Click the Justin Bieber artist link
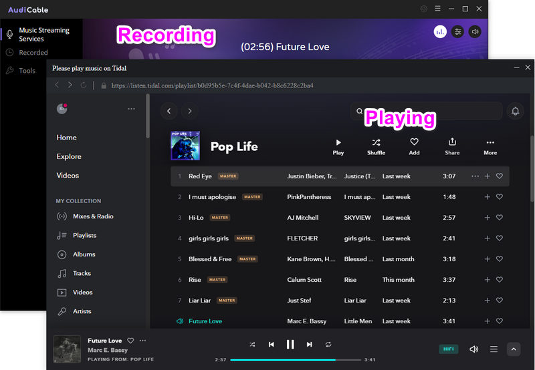This screenshot has width=535, height=370. [x=312, y=176]
